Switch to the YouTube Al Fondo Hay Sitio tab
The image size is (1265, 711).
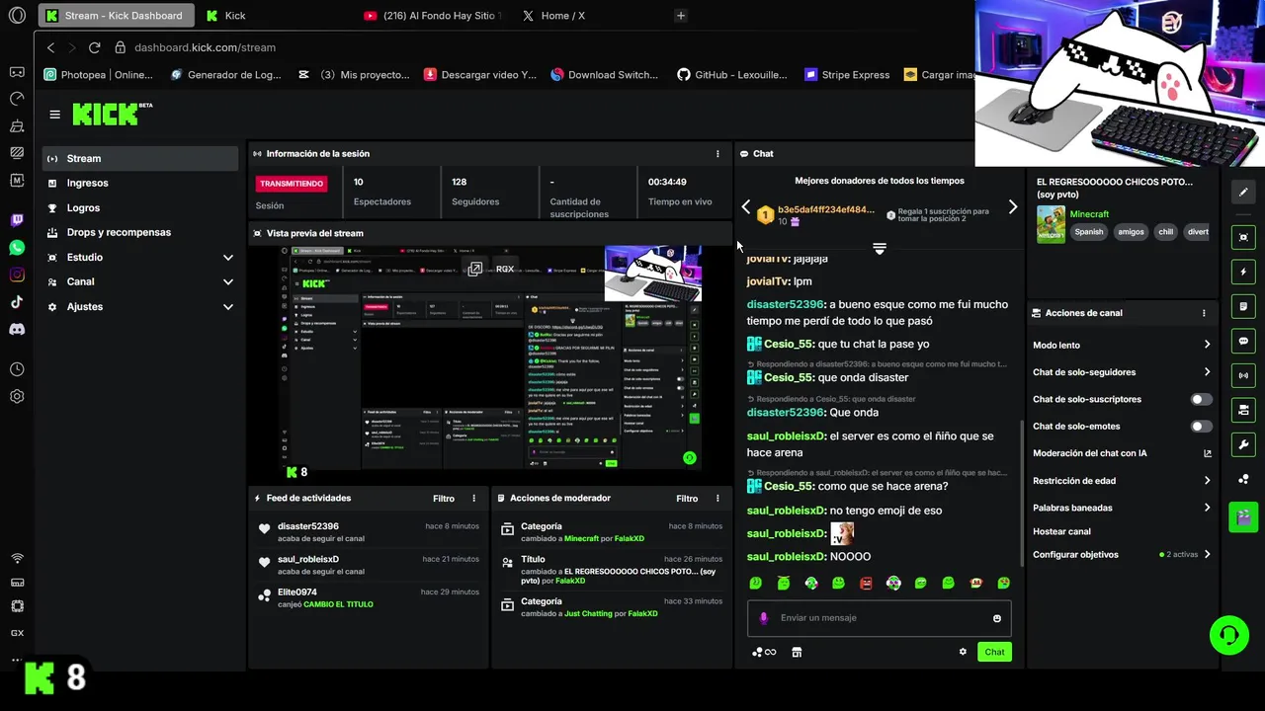431,16
